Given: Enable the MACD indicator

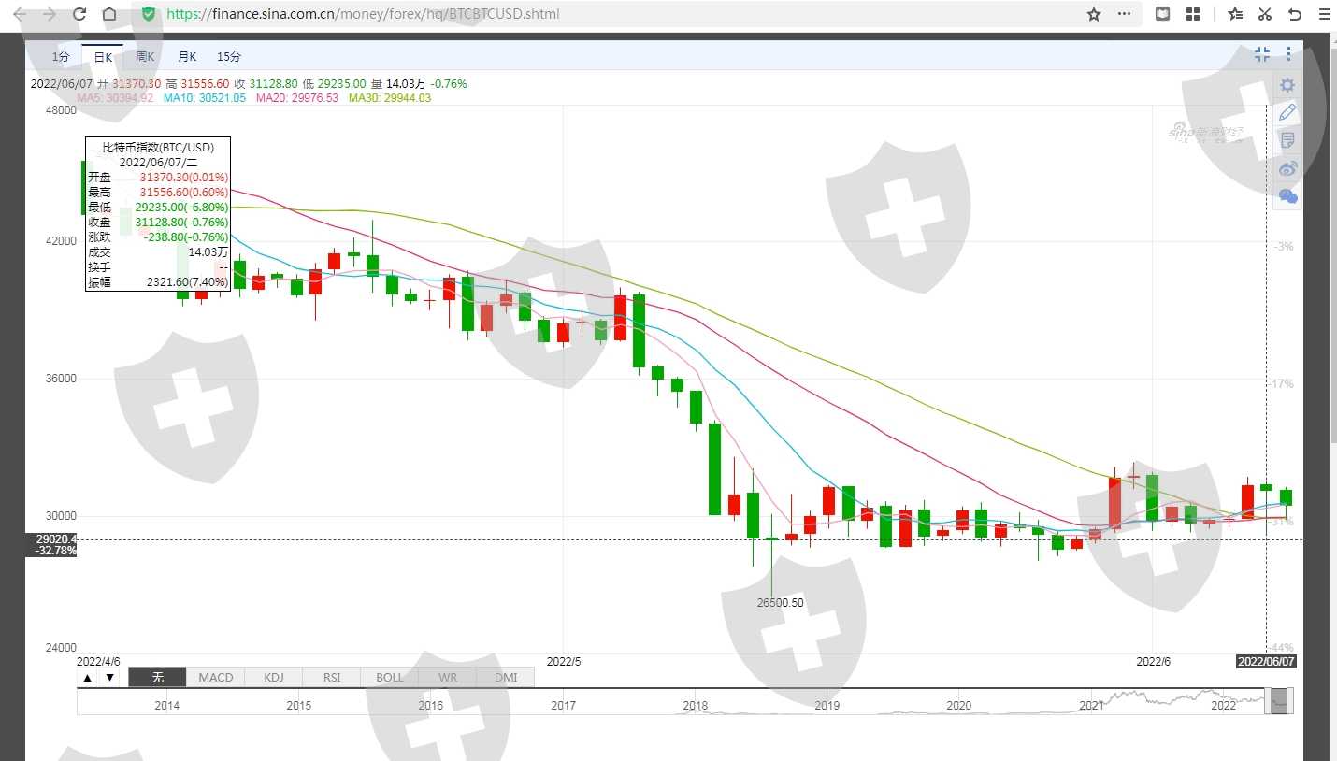Looking at the screenshot, I should [x=215, y=678].
